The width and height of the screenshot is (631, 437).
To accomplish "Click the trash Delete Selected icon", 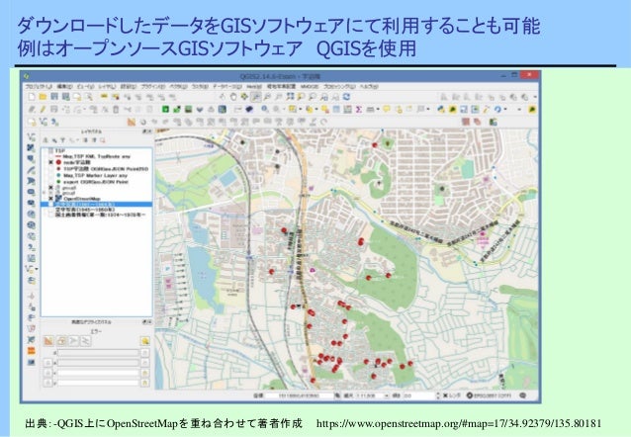I will click(x=116, y=110).
